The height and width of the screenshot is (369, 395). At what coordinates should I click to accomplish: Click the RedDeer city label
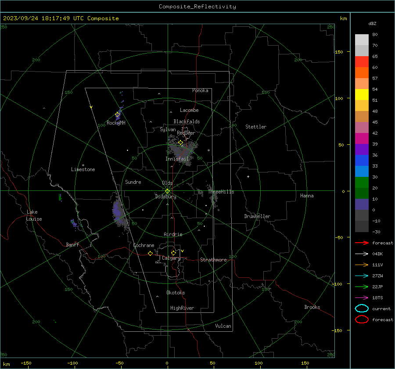pyautogui.click(x=186, y=133)
